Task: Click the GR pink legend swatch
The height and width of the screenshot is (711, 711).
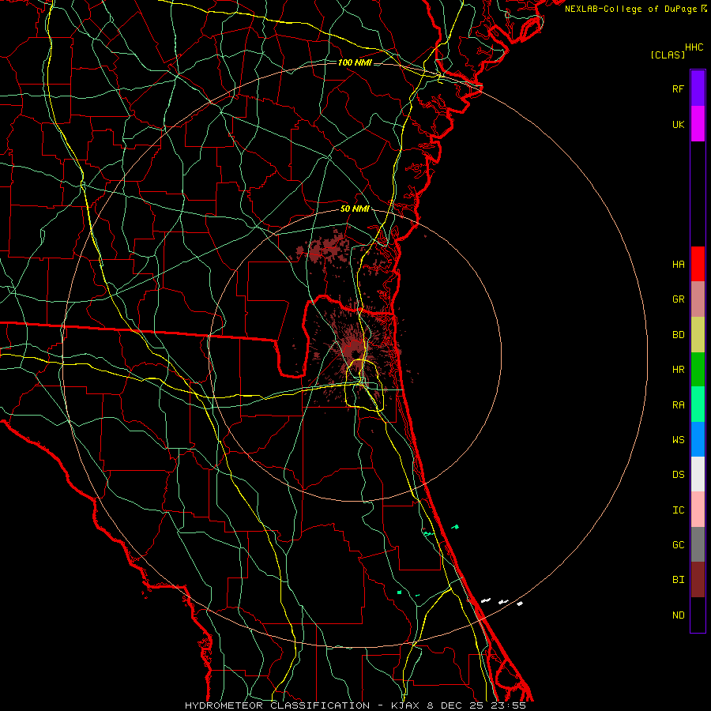Action: (x=698, y=299)
